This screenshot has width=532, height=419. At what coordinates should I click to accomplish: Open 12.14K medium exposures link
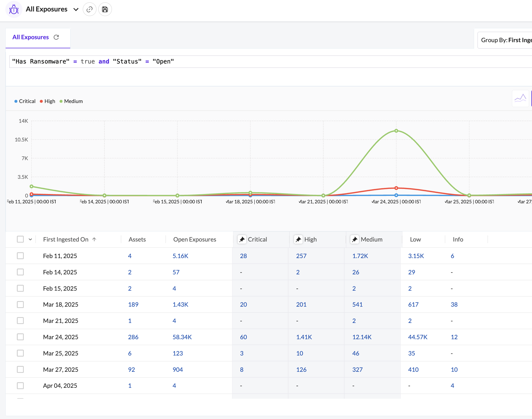click(362, 337)
